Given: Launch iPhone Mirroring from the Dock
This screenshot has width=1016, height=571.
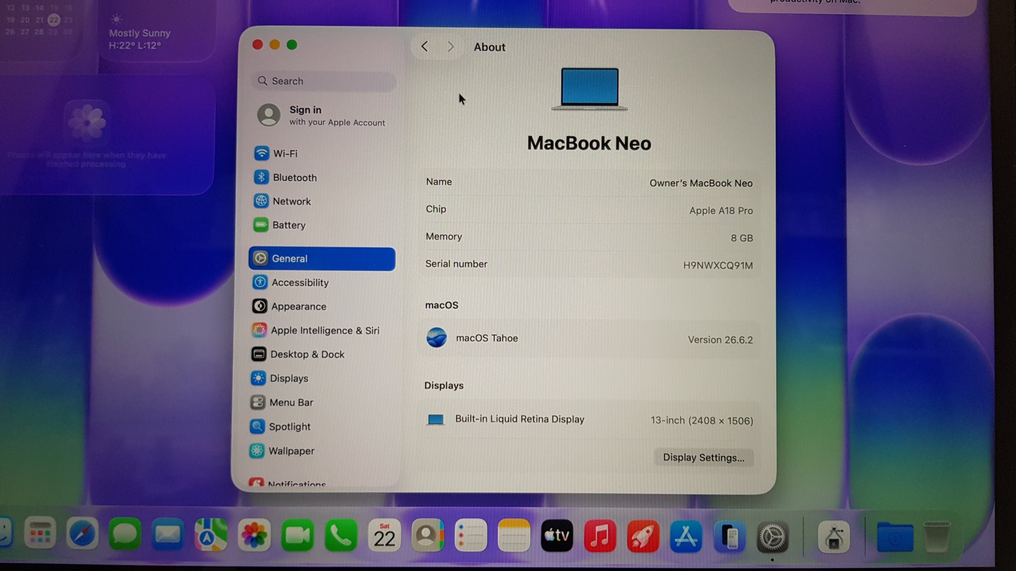Looking at the screenshot, I should click(729, 536).
